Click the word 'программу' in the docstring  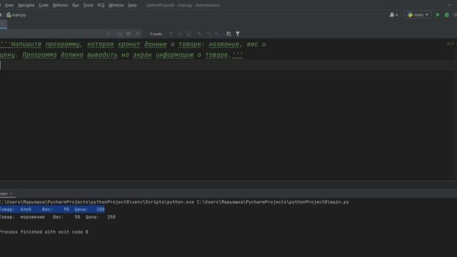[x=64, y=44]
